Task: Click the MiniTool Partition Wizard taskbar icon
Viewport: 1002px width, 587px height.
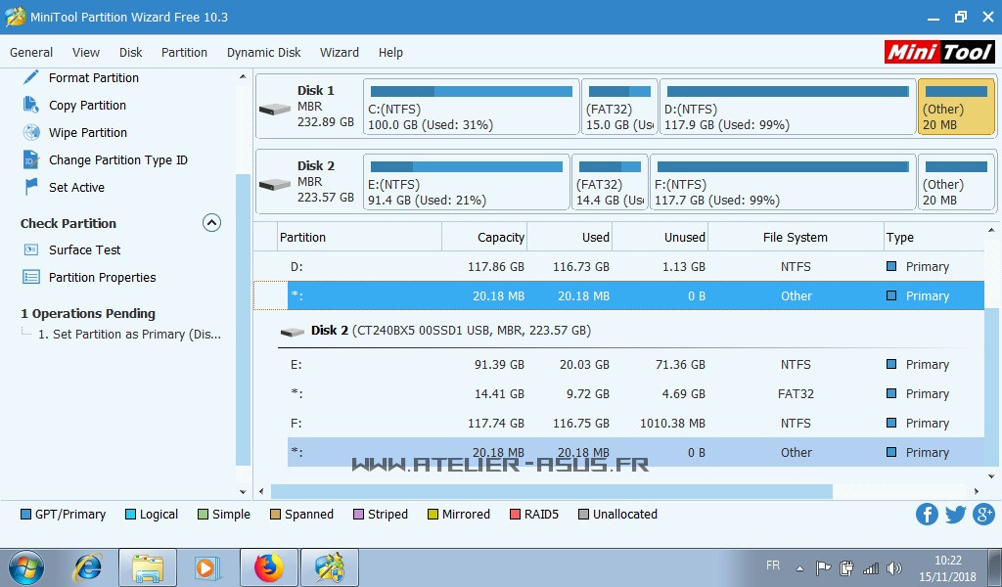Action: pyautogui.click(x=329, y=567)
